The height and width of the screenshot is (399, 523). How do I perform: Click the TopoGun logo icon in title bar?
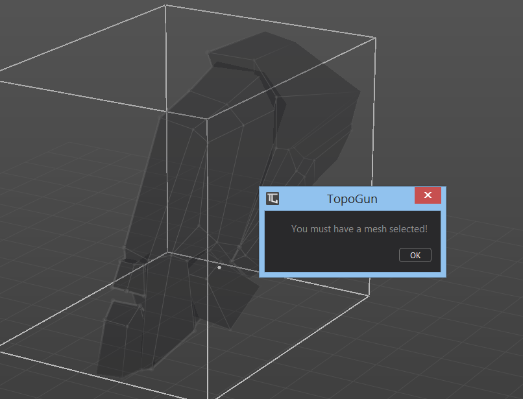tap(272, 199)
